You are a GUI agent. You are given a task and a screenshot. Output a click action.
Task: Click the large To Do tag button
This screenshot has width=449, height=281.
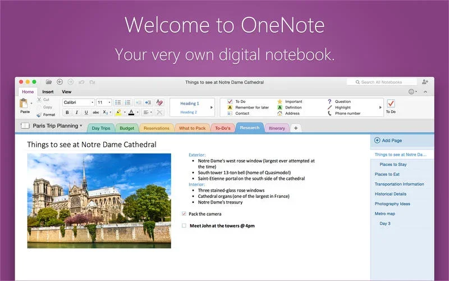(391, 107)
